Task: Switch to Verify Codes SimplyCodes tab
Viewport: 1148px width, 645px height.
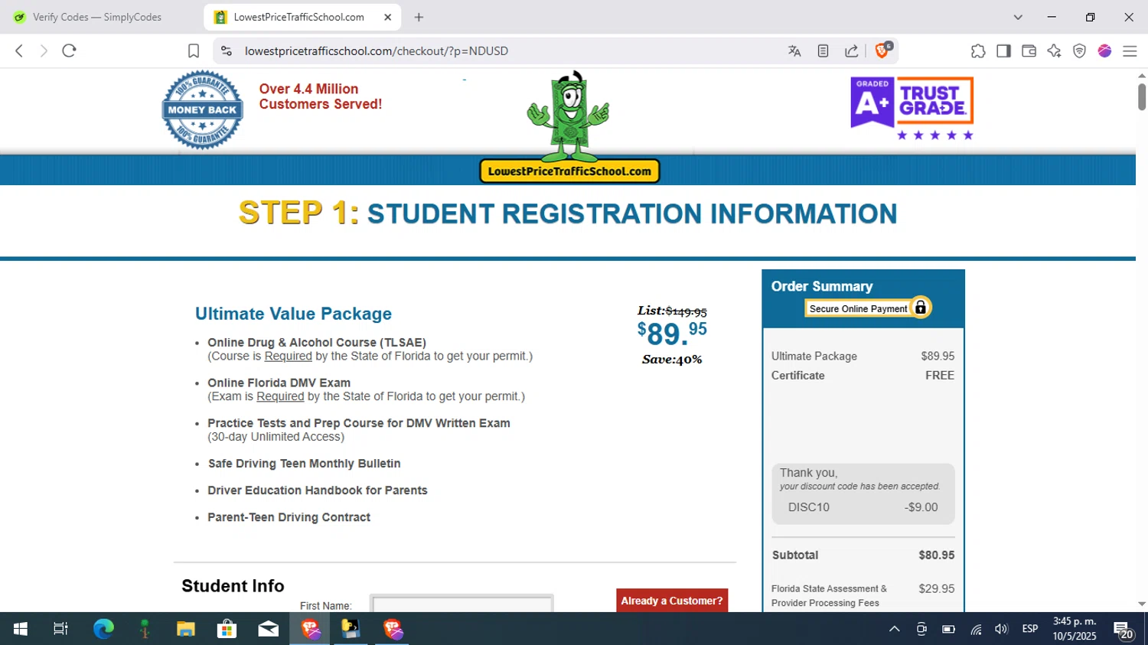Action: [98, 17]
